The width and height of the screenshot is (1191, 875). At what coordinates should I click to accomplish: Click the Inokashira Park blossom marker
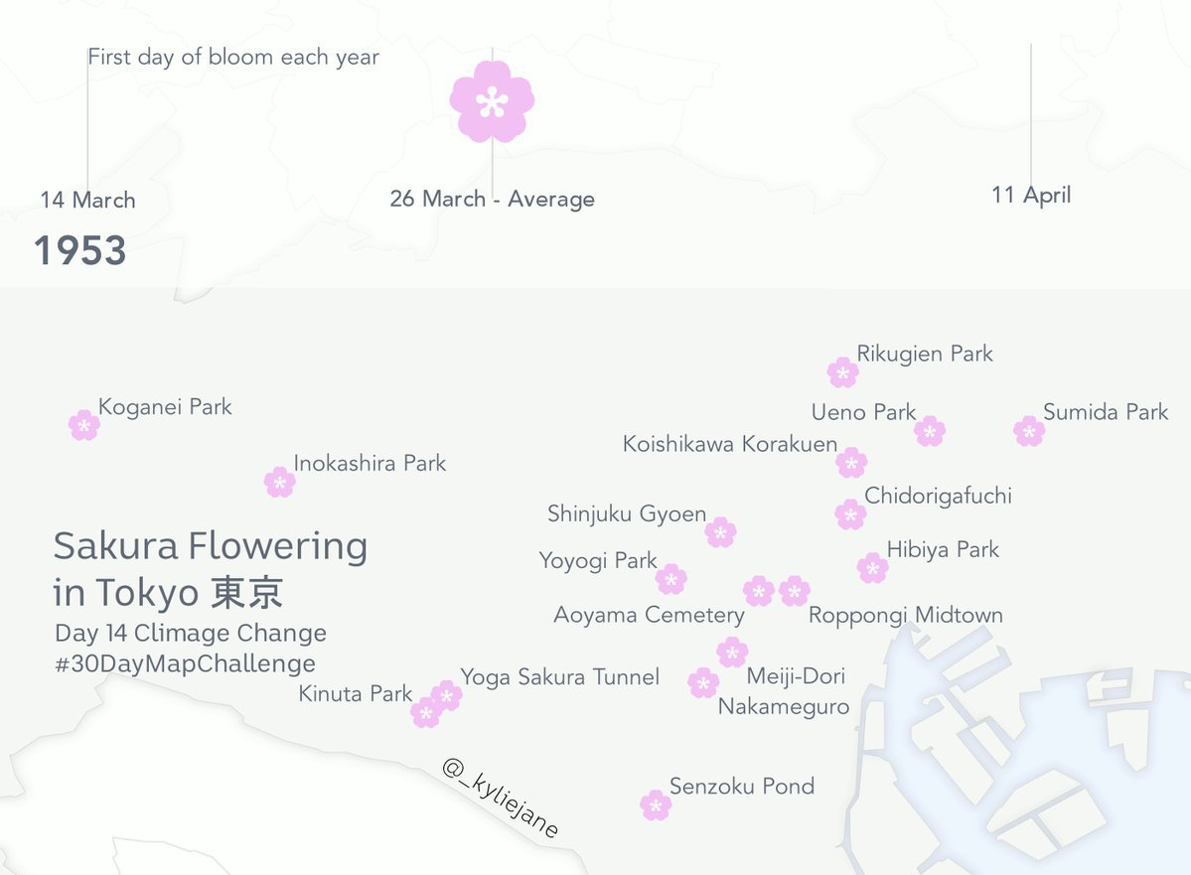[280, 483]
